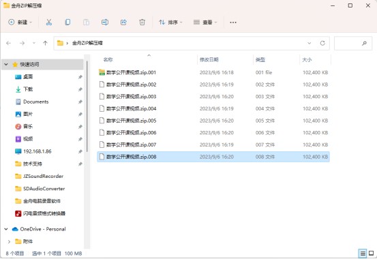Open 闪电音频格式转换器 in sidebar
The image size is (377, 259).
pyautogui.click(x=44, y=213)
